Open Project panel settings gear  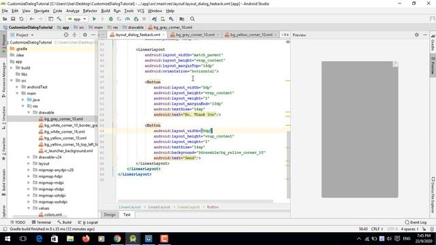pos(84,35)
